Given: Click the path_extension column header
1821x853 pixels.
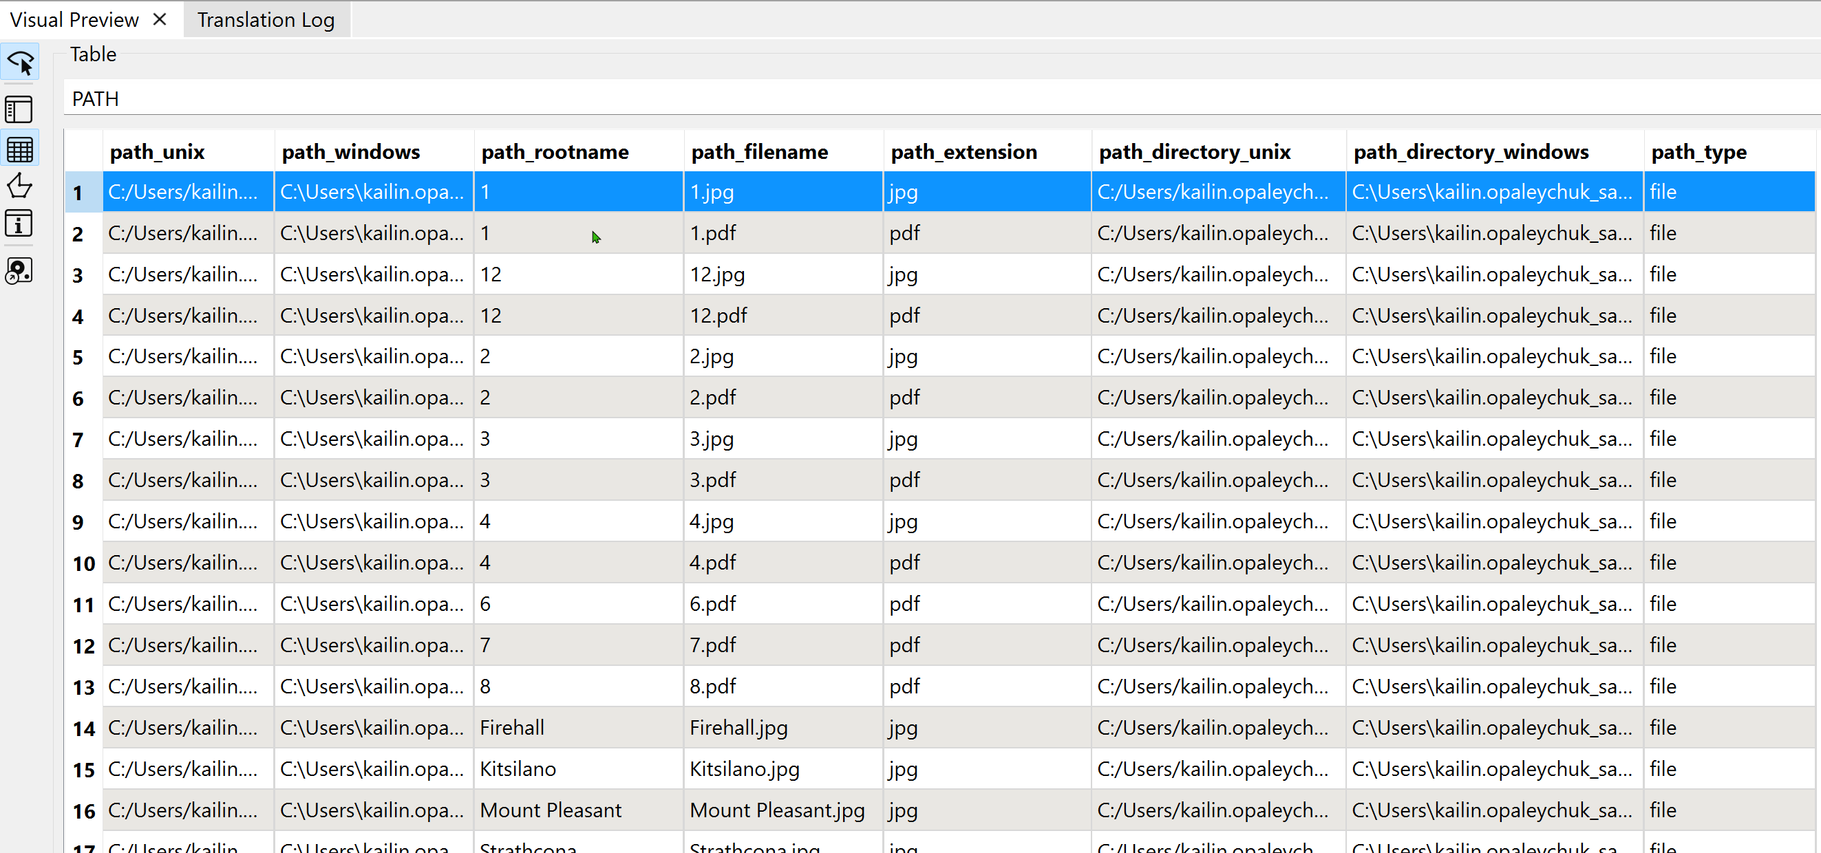Looking at the screenshot, I should (x=987, y=151).
